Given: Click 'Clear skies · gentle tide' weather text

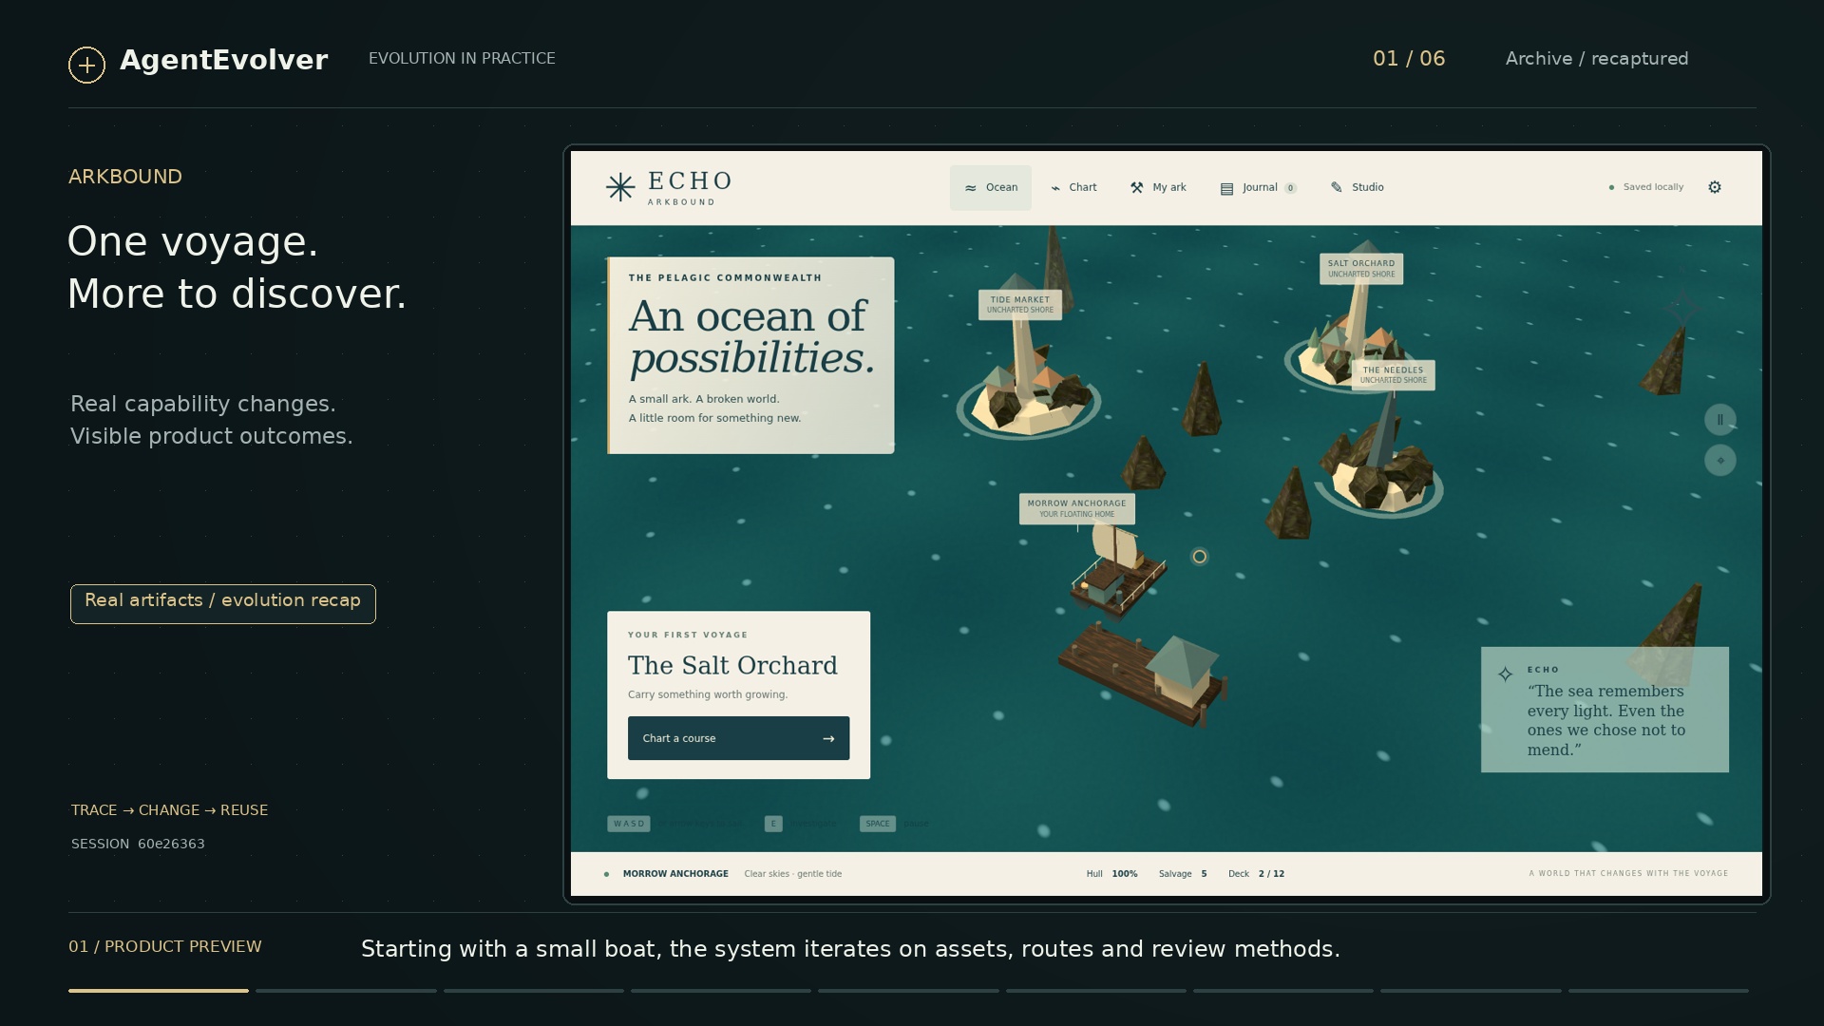Looking at the screenshot, I should point(793,874).
